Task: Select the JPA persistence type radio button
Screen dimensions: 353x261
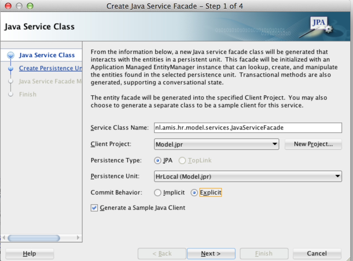Action: 157,161
